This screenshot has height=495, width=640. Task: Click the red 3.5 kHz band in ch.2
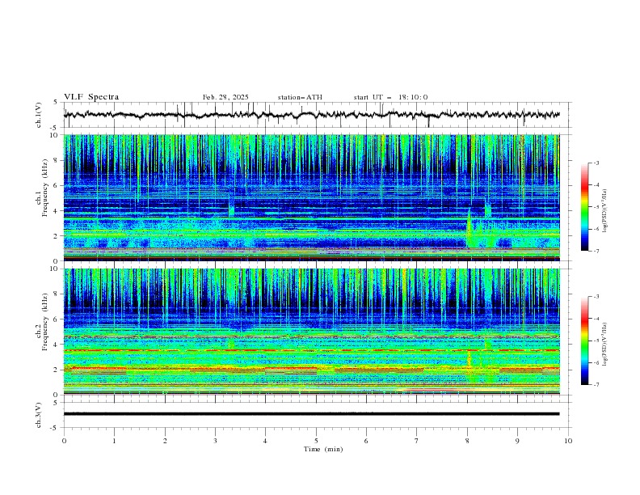pos(311,350)
